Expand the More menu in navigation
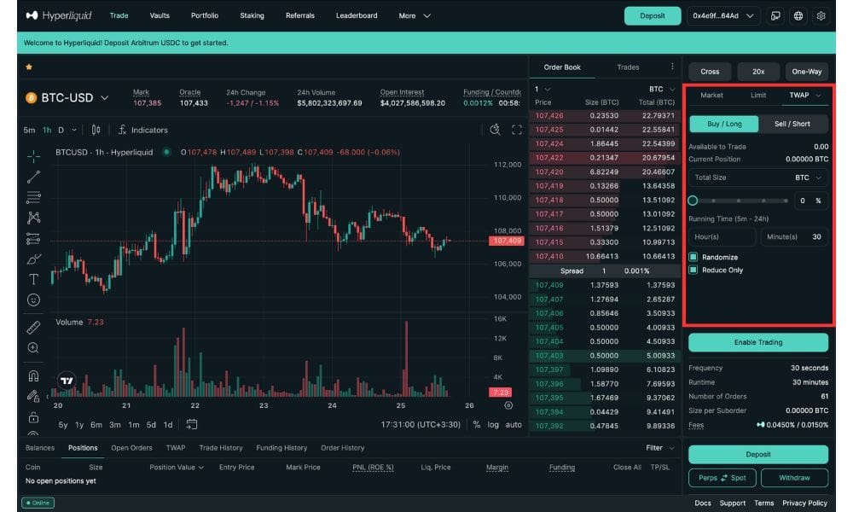The image size is (853, 512). click(x=415, y=15)
